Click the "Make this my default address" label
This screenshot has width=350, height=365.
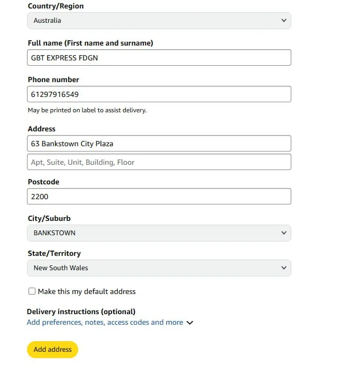click(87, 291)
